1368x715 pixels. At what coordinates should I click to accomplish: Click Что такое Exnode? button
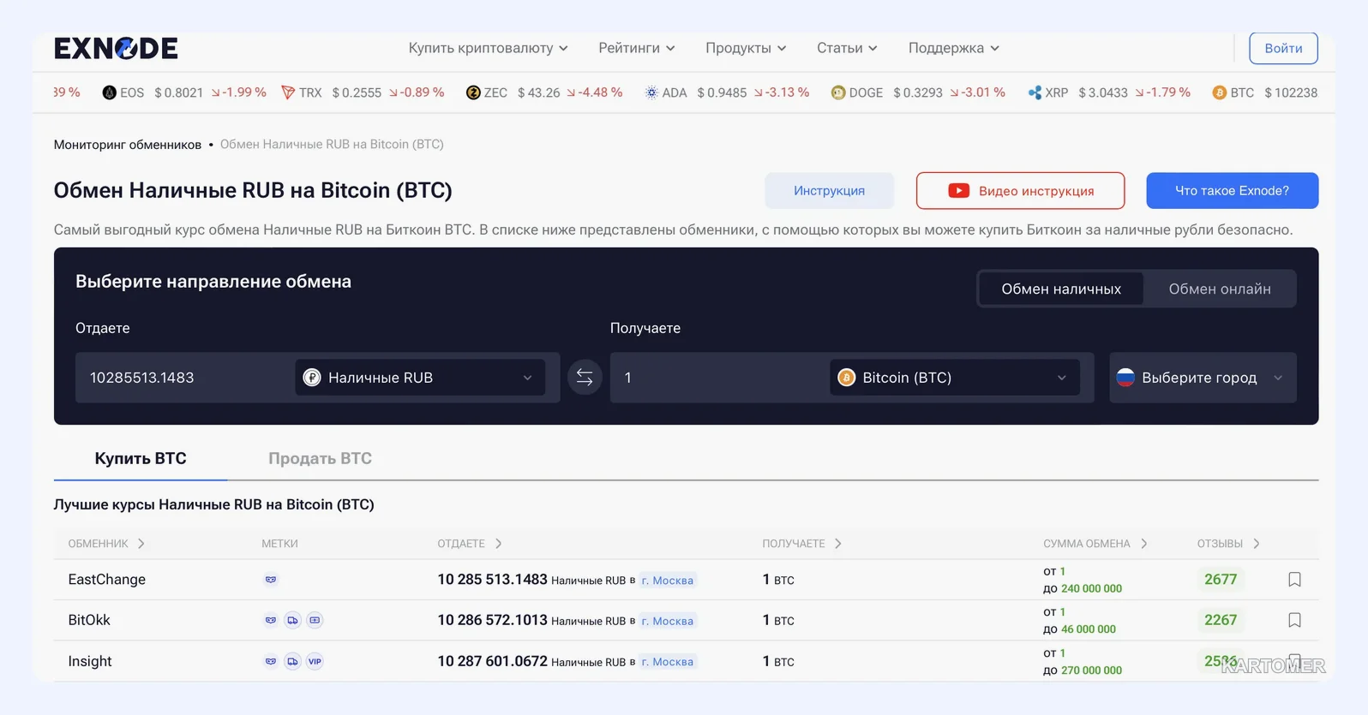(x=1232, y=191)
